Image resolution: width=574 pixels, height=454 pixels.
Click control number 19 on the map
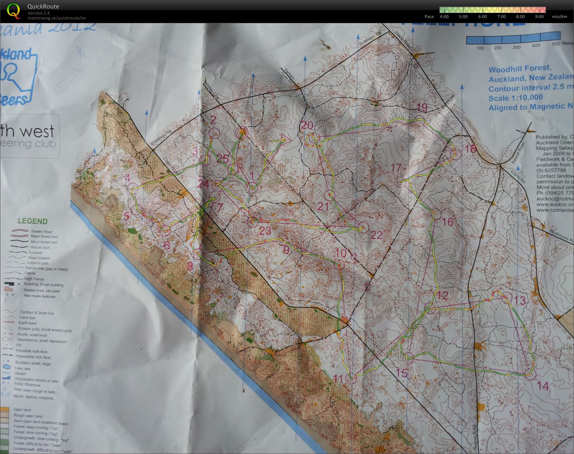tap(422, 107)
